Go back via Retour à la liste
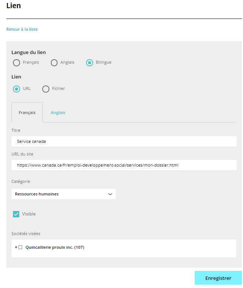 22,29
